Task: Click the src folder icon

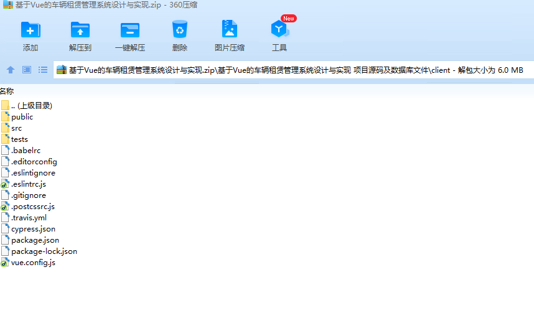Action: [x=5, y=128]
